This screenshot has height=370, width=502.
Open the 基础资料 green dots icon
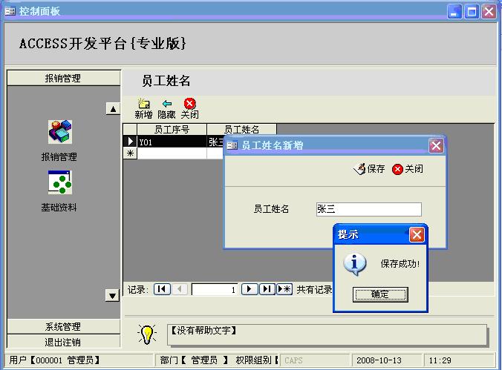60,182
